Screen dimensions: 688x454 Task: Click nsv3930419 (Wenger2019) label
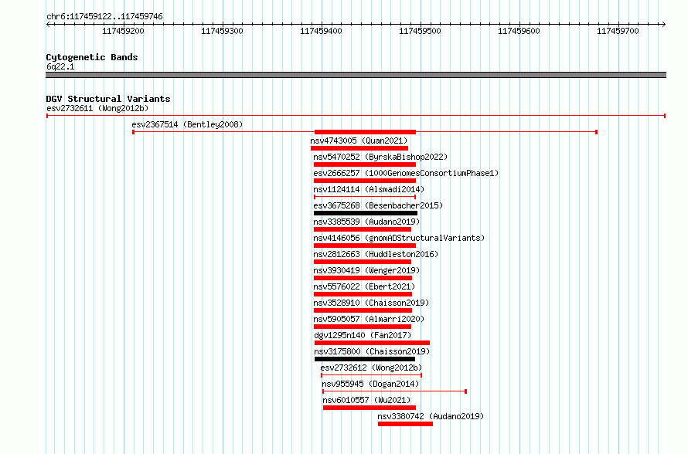pyautogui.click(x=366, y=270)
